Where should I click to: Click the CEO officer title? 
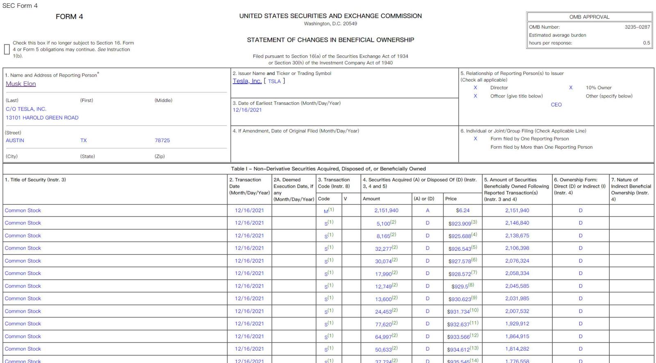pyautogui.click(x=556, y=104)
